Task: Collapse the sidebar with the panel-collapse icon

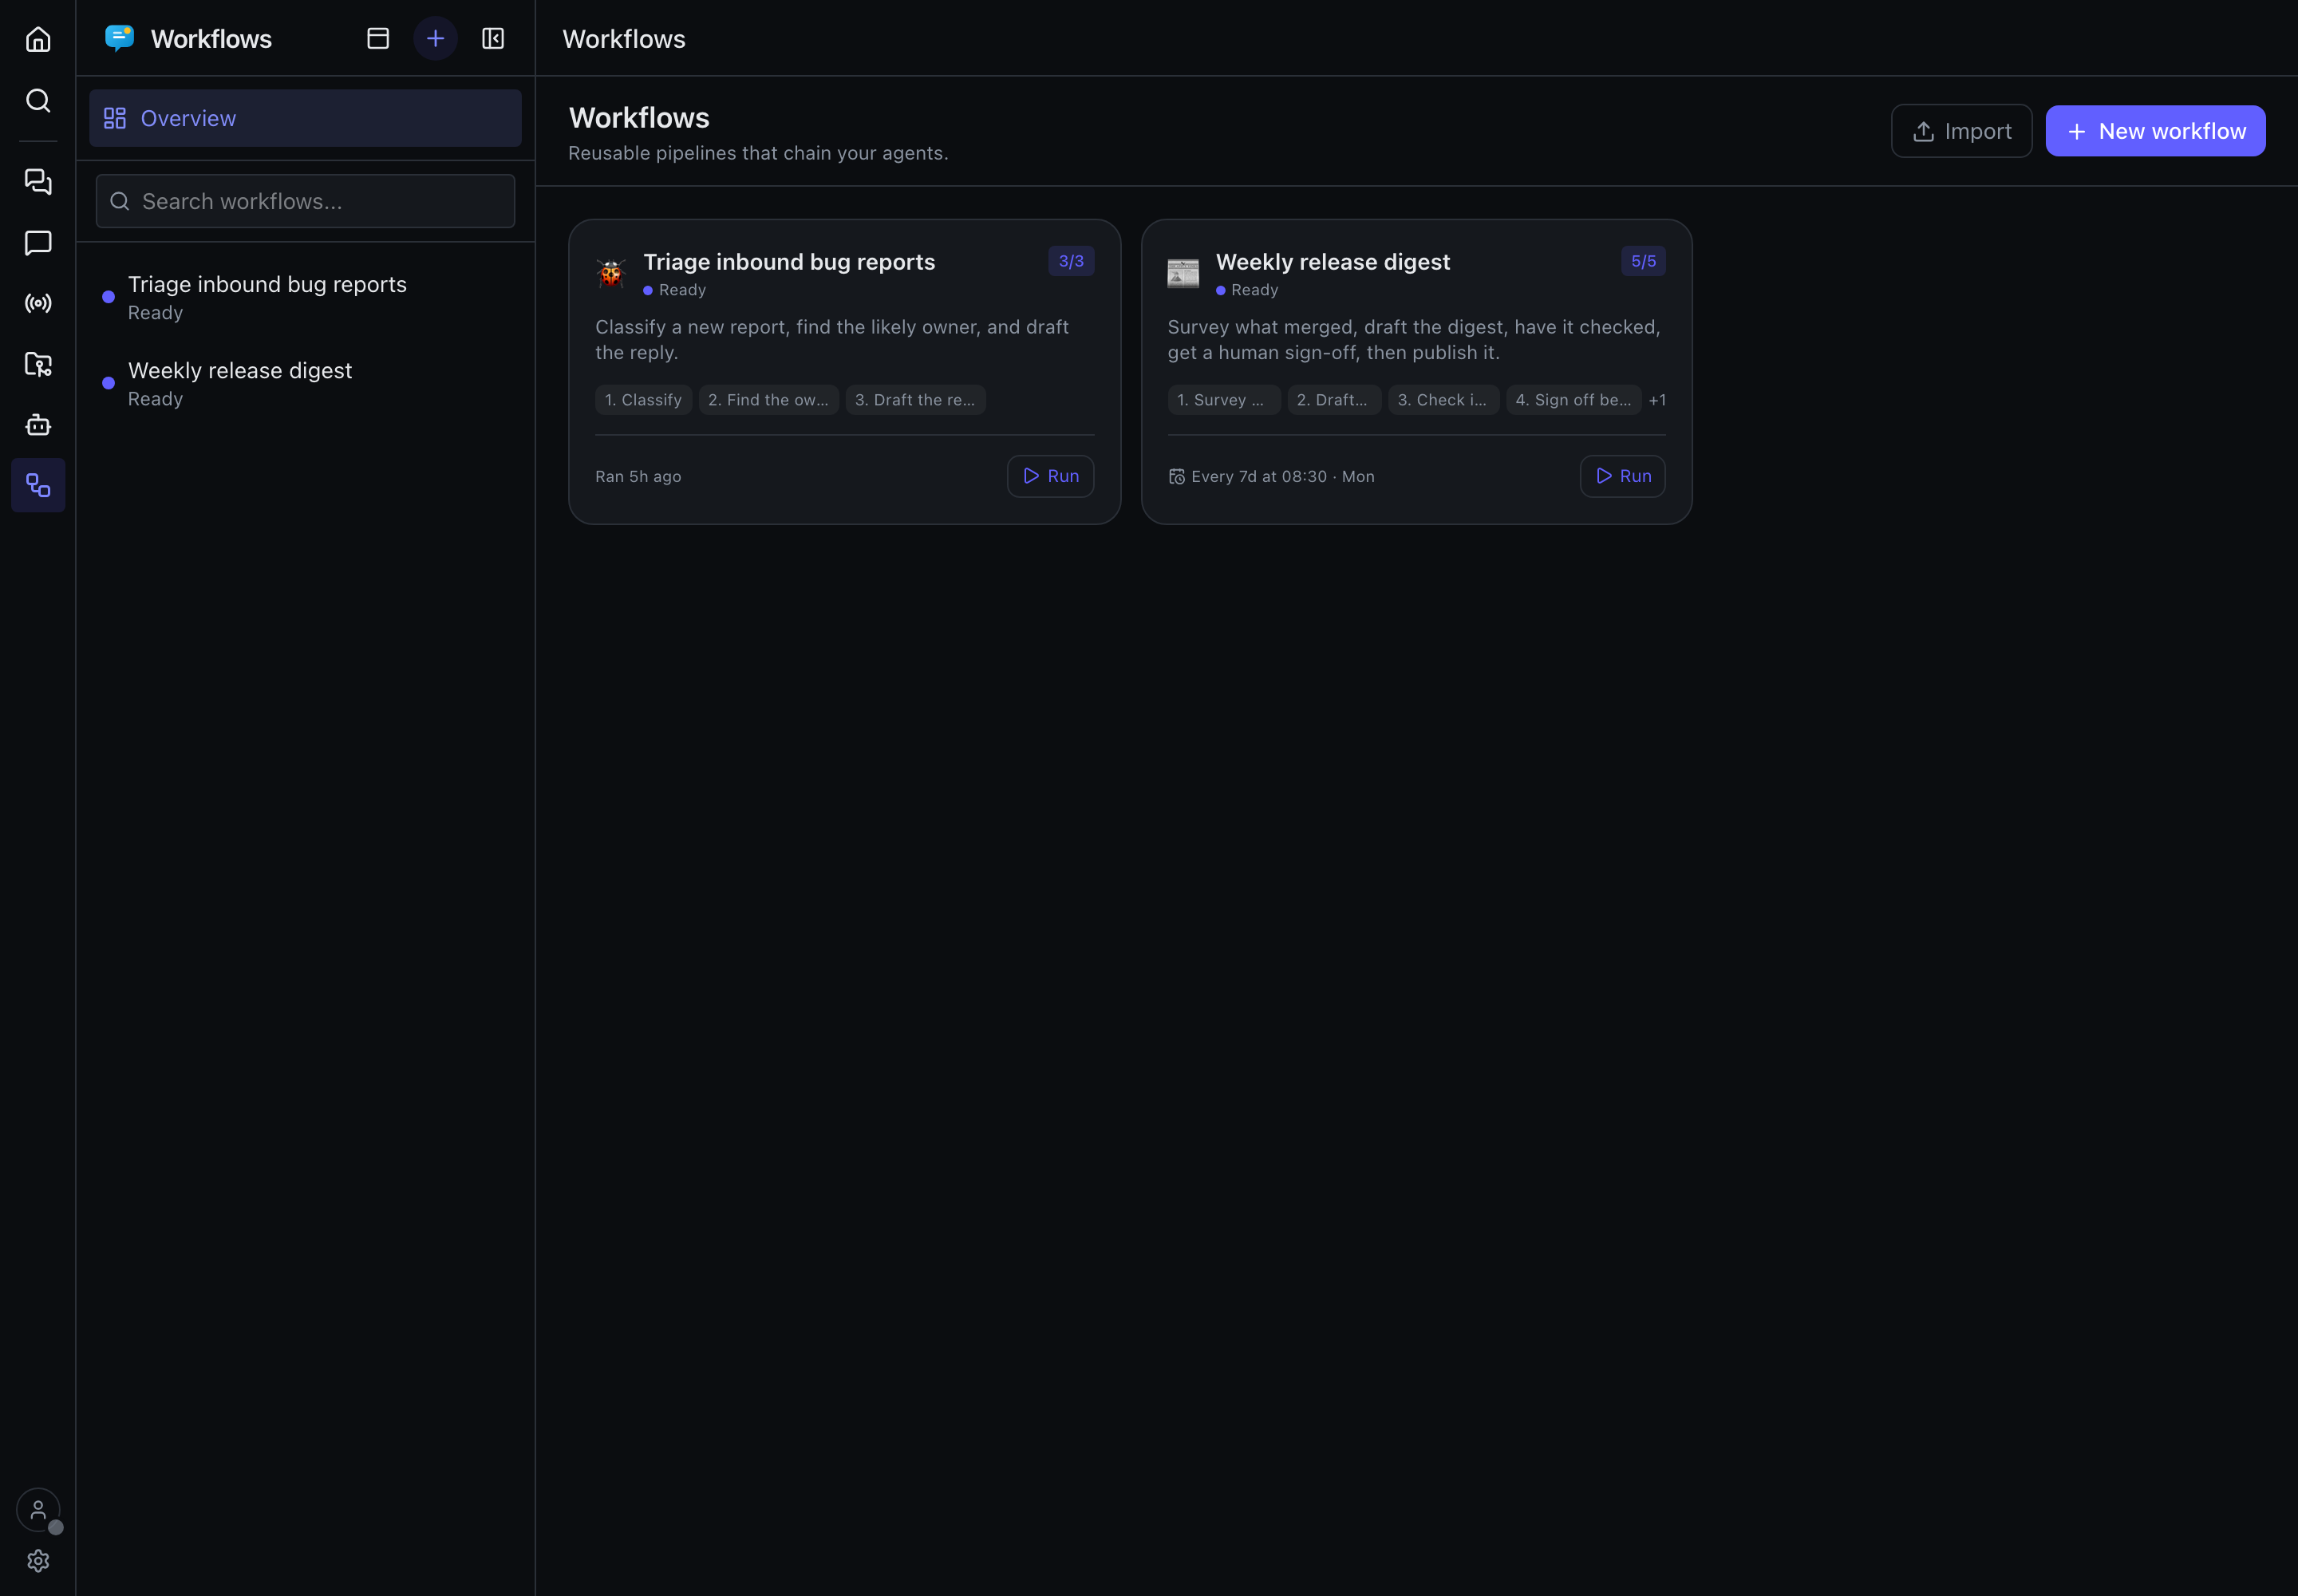Action: click(493, 39)
